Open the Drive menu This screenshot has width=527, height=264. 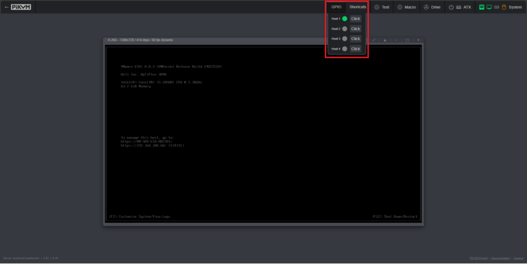pos(432,7)
